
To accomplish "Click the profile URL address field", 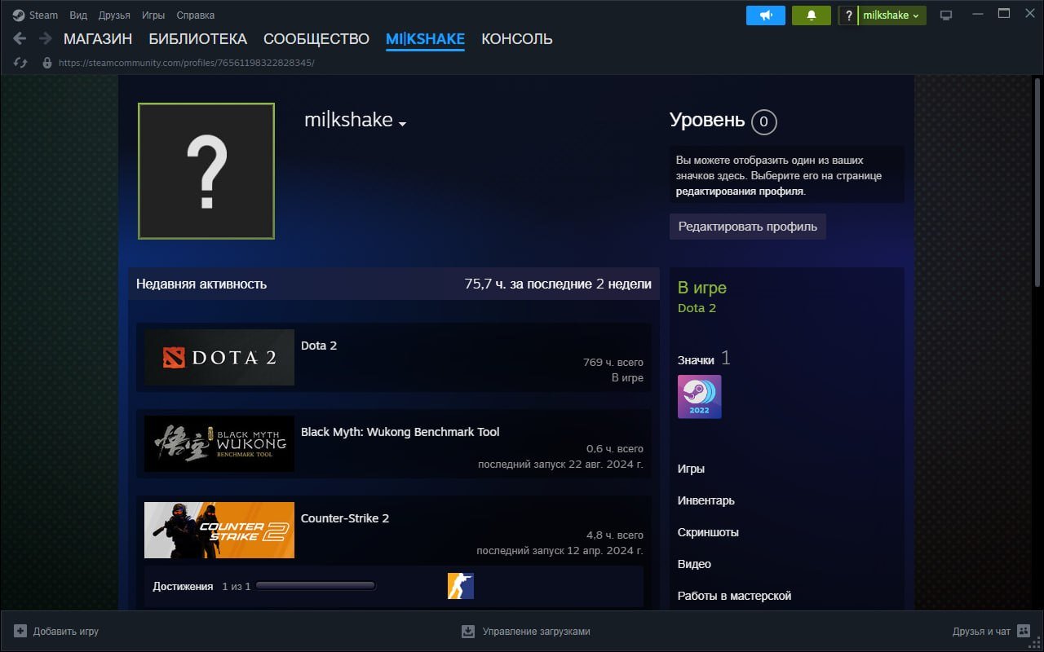I will pyautogui.click(x=186, y=63).
